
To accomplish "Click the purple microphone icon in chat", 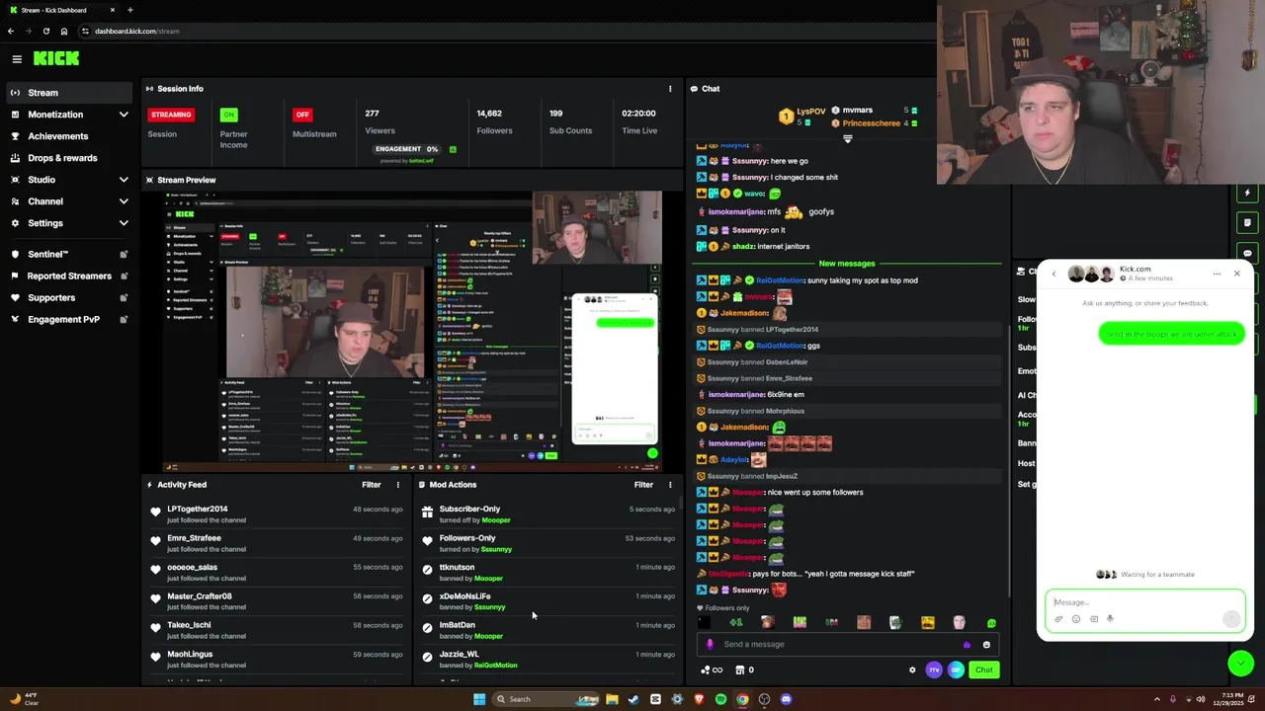I will click(710, 645).
